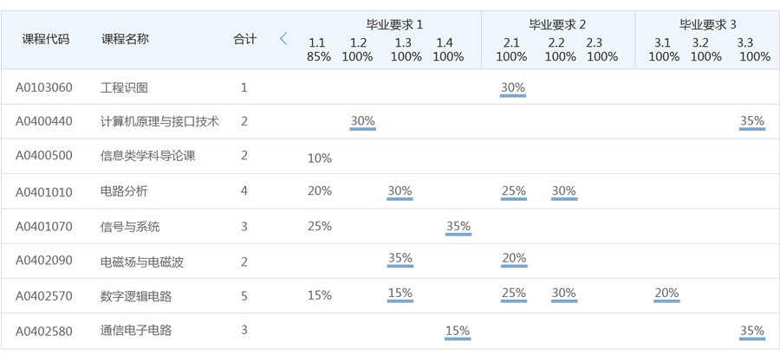Click the 课程名称 column header
780x355 pixels.
125,39
